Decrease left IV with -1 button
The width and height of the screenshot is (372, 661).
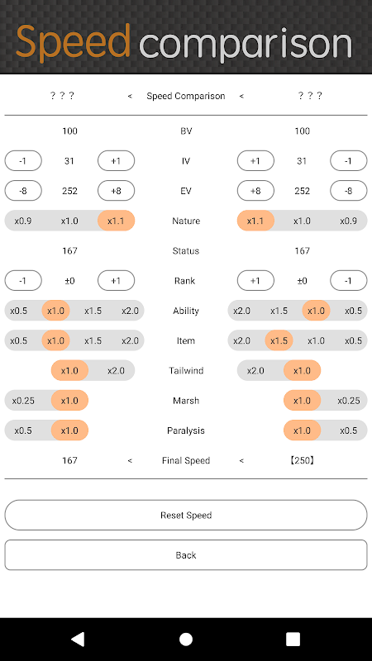pyautogui.click(x=23, y=160)
